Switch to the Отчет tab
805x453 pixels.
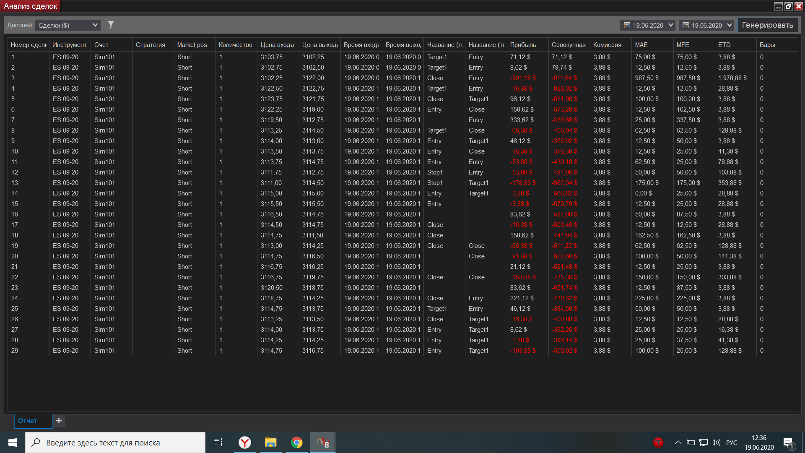click(x=28, y=421)
